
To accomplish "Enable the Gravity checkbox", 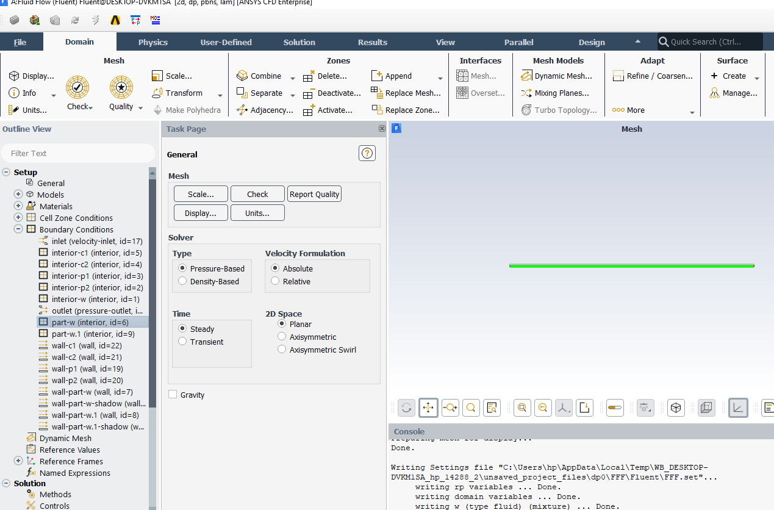I will 173,395.
